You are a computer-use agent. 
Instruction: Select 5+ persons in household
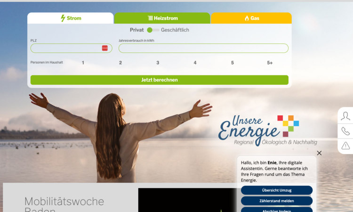[270, 63]
